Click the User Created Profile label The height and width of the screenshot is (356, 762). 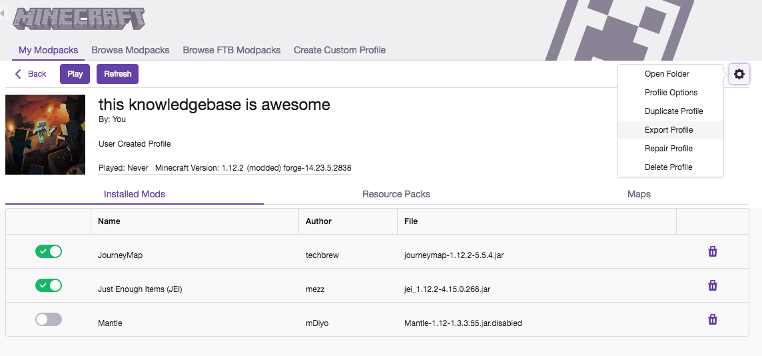point(135,144)
